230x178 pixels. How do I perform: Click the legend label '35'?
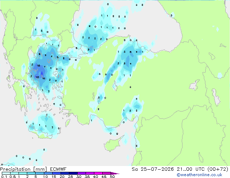point(87,177)
